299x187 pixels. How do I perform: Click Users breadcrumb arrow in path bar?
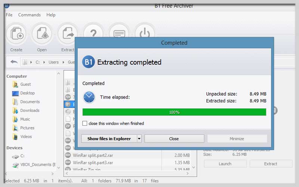(64, 62)
